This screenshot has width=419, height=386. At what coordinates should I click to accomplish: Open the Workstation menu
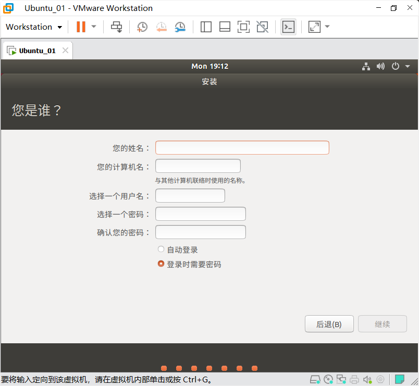coord(34,27)
